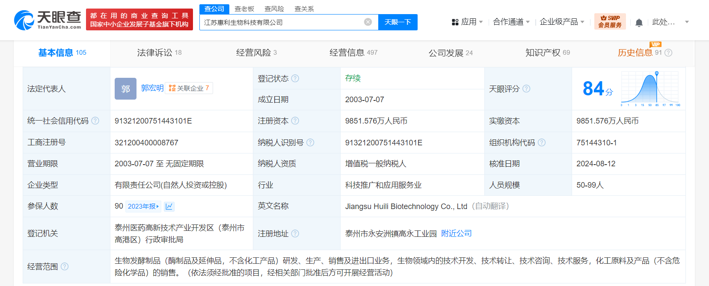Select the 查风险 search tab
The height and width of the screenshot is (286, 709).
274,9
